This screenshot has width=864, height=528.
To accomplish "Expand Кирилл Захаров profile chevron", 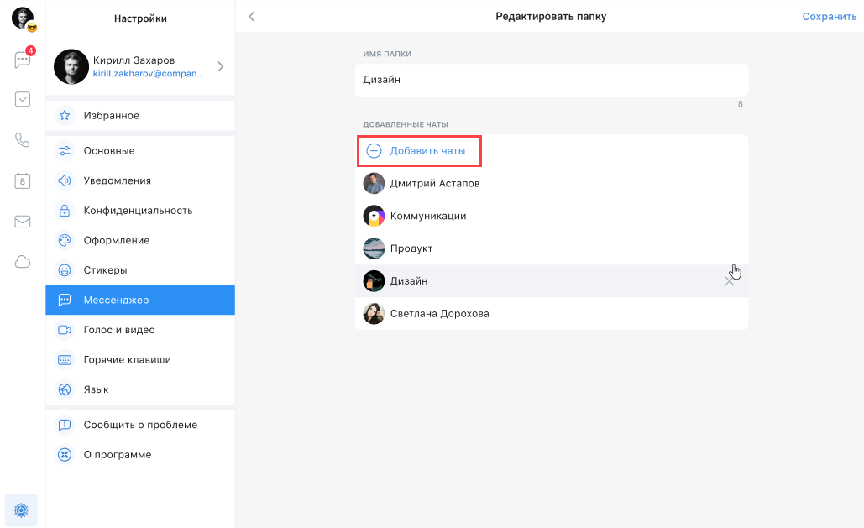I will click(221, 66).
